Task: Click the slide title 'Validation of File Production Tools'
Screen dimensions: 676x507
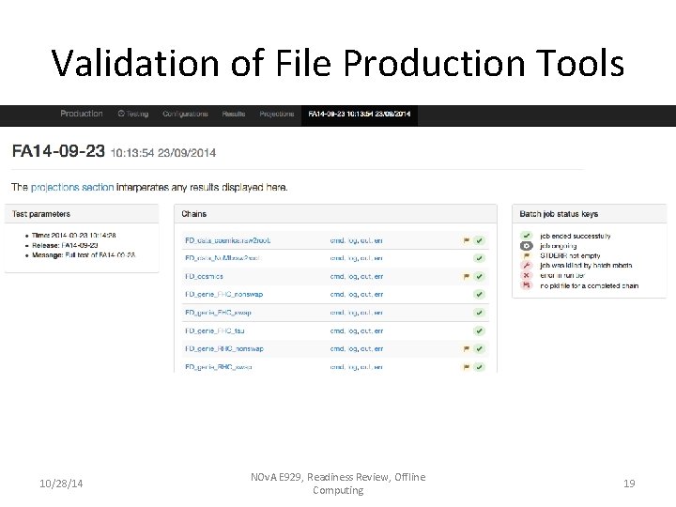Action: point(338,63)
